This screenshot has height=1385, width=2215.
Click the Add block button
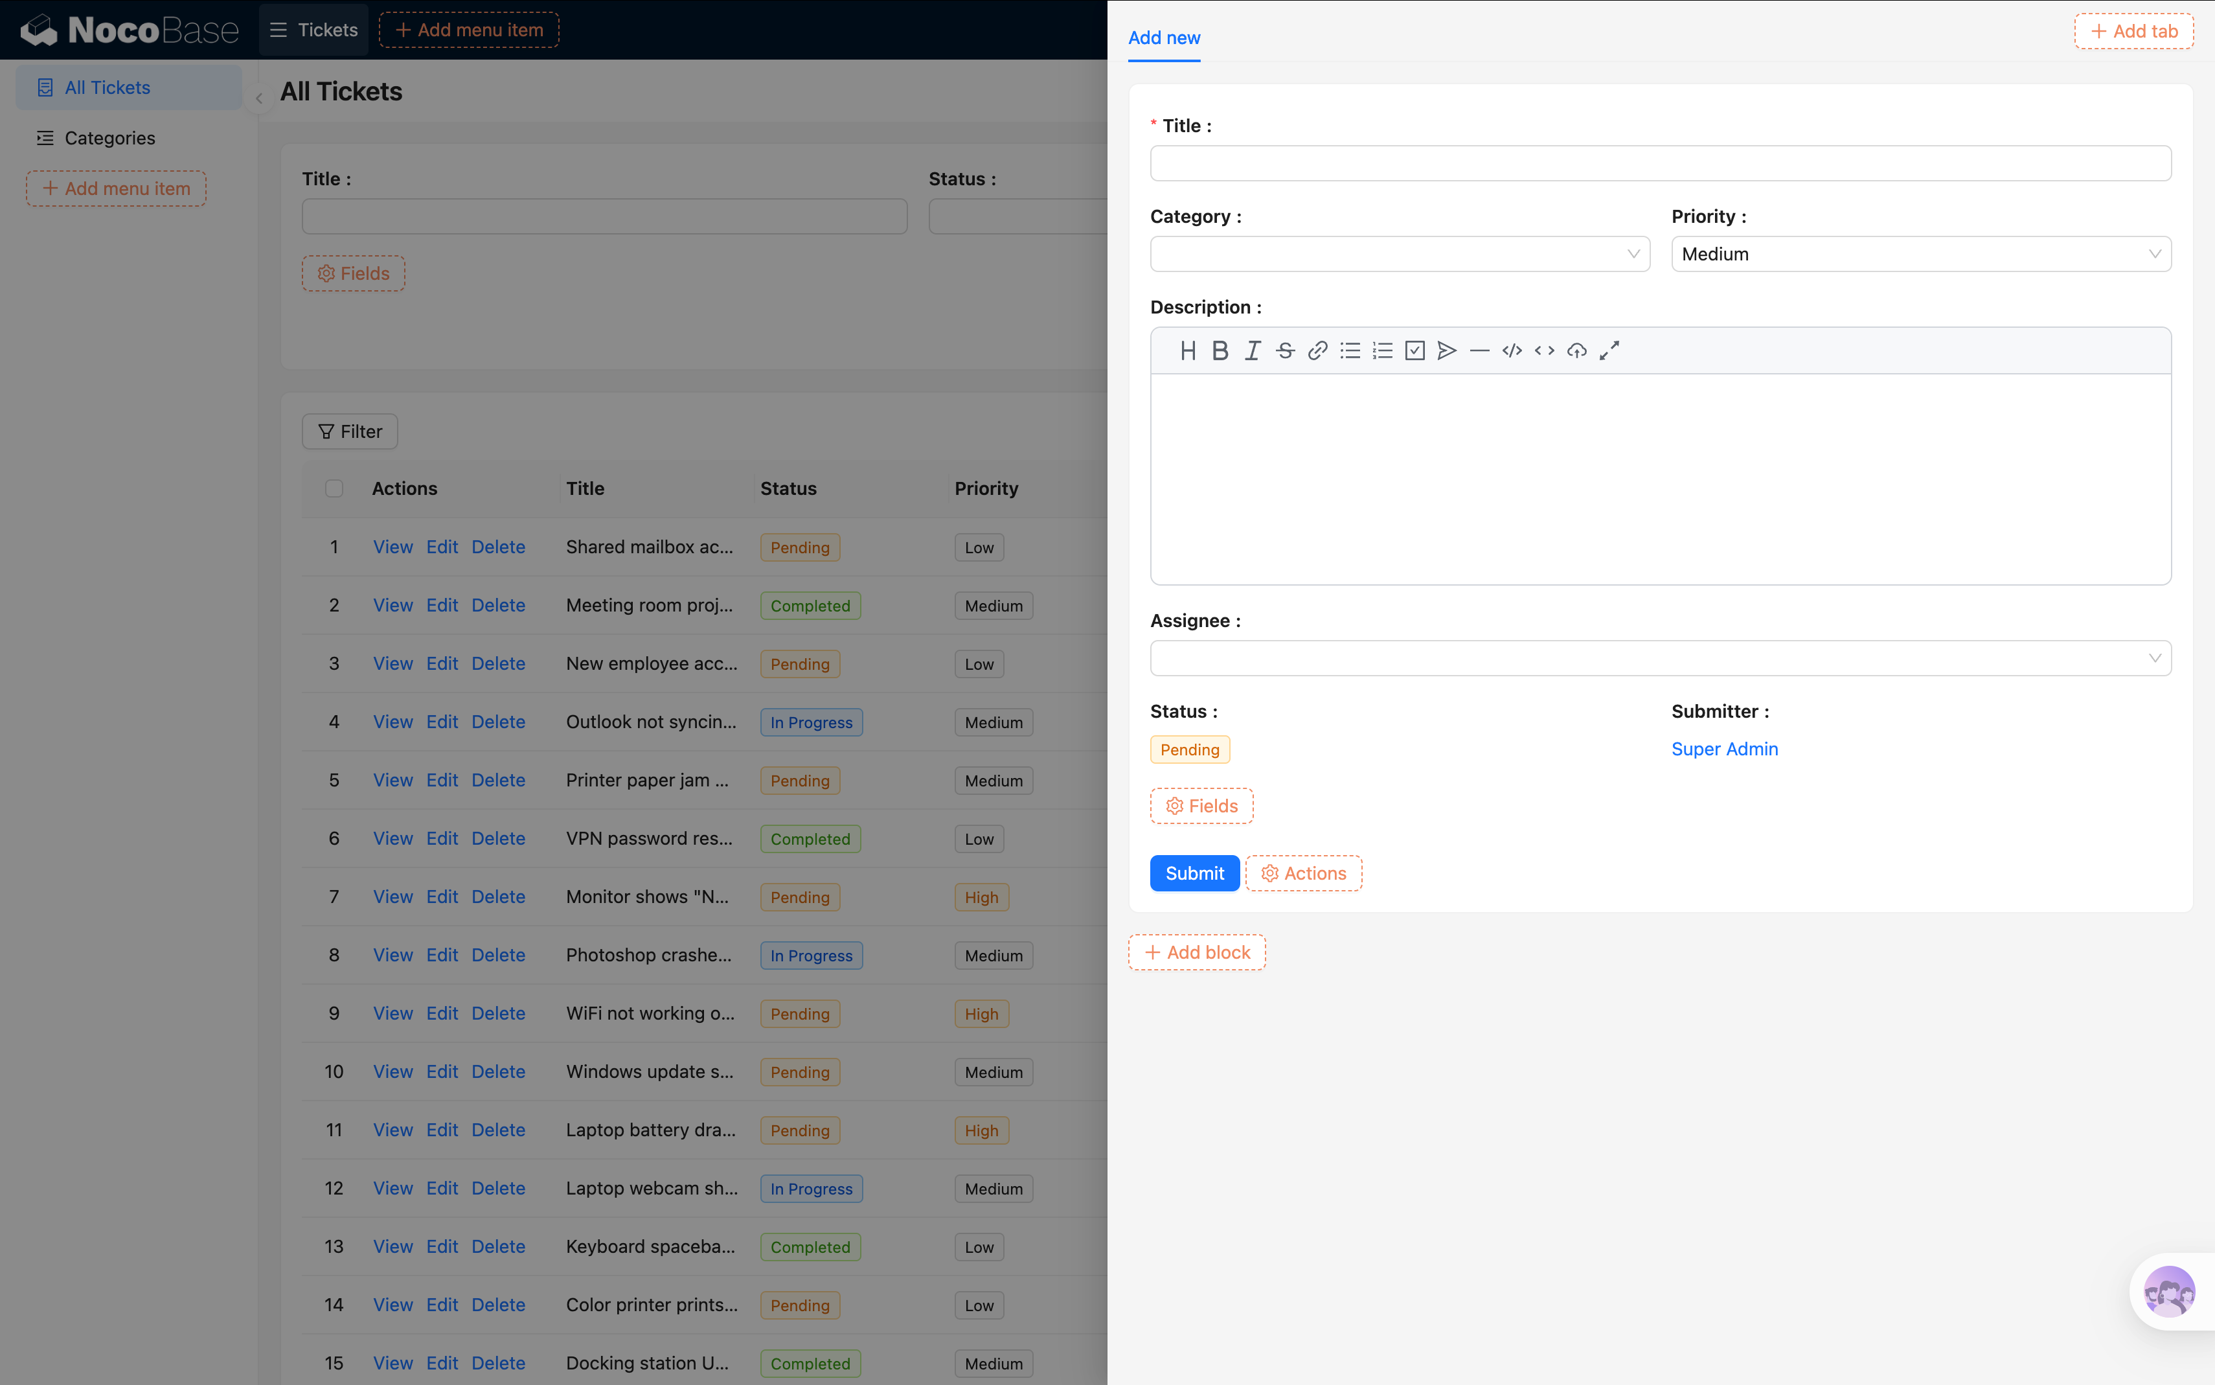click(1196, 953)
